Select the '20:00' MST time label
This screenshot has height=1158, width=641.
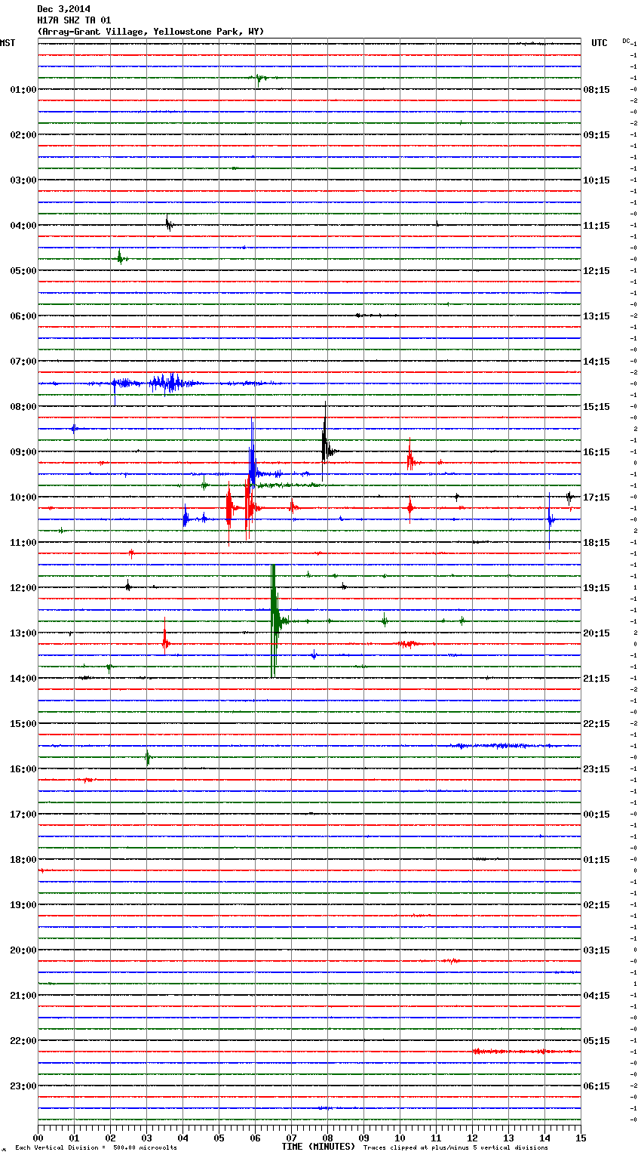click(23, 950)
